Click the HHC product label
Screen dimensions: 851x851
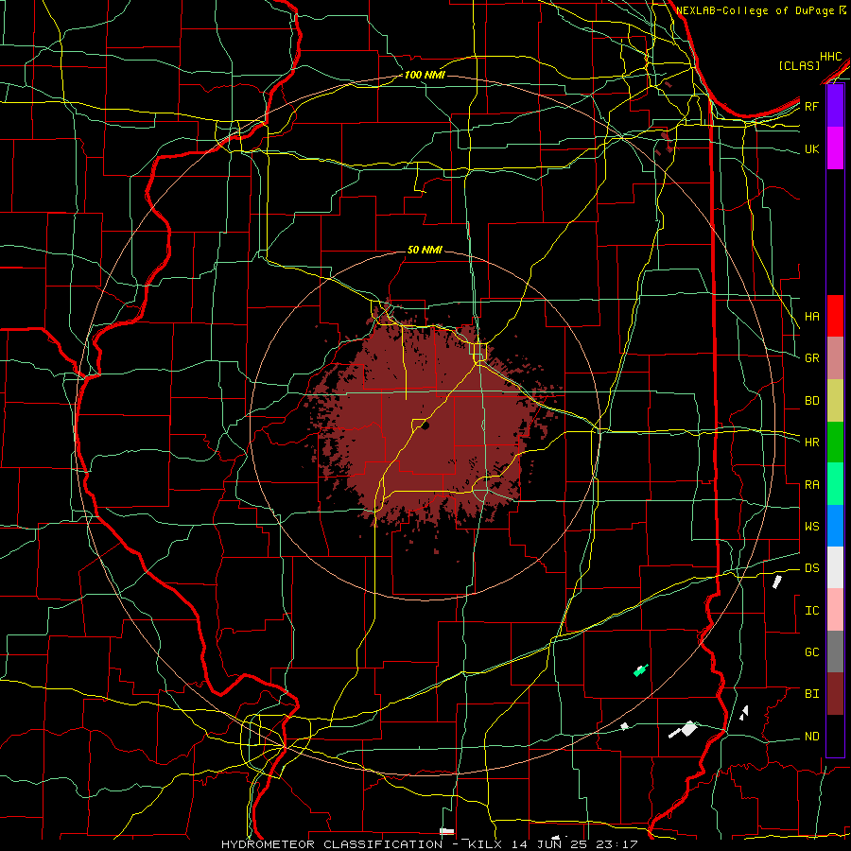point(830,57)
